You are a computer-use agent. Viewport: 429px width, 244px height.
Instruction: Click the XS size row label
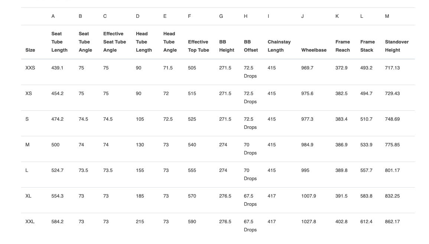(x=29, y=94)
